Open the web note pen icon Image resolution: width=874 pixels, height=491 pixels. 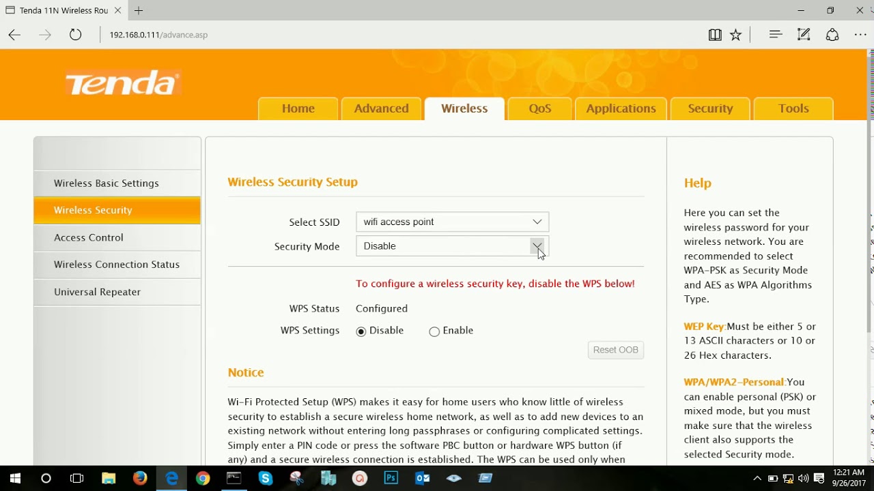pos(804,34)
